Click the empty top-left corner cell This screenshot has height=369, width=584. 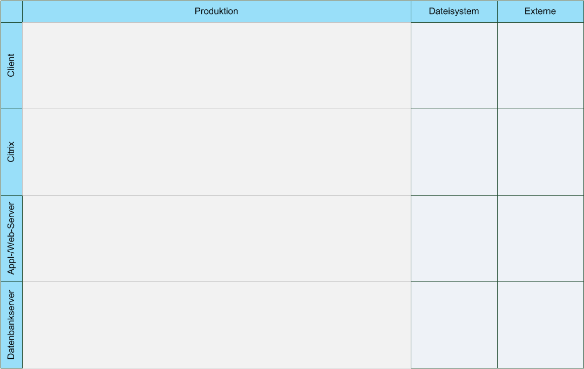click(x=11, y=11)
